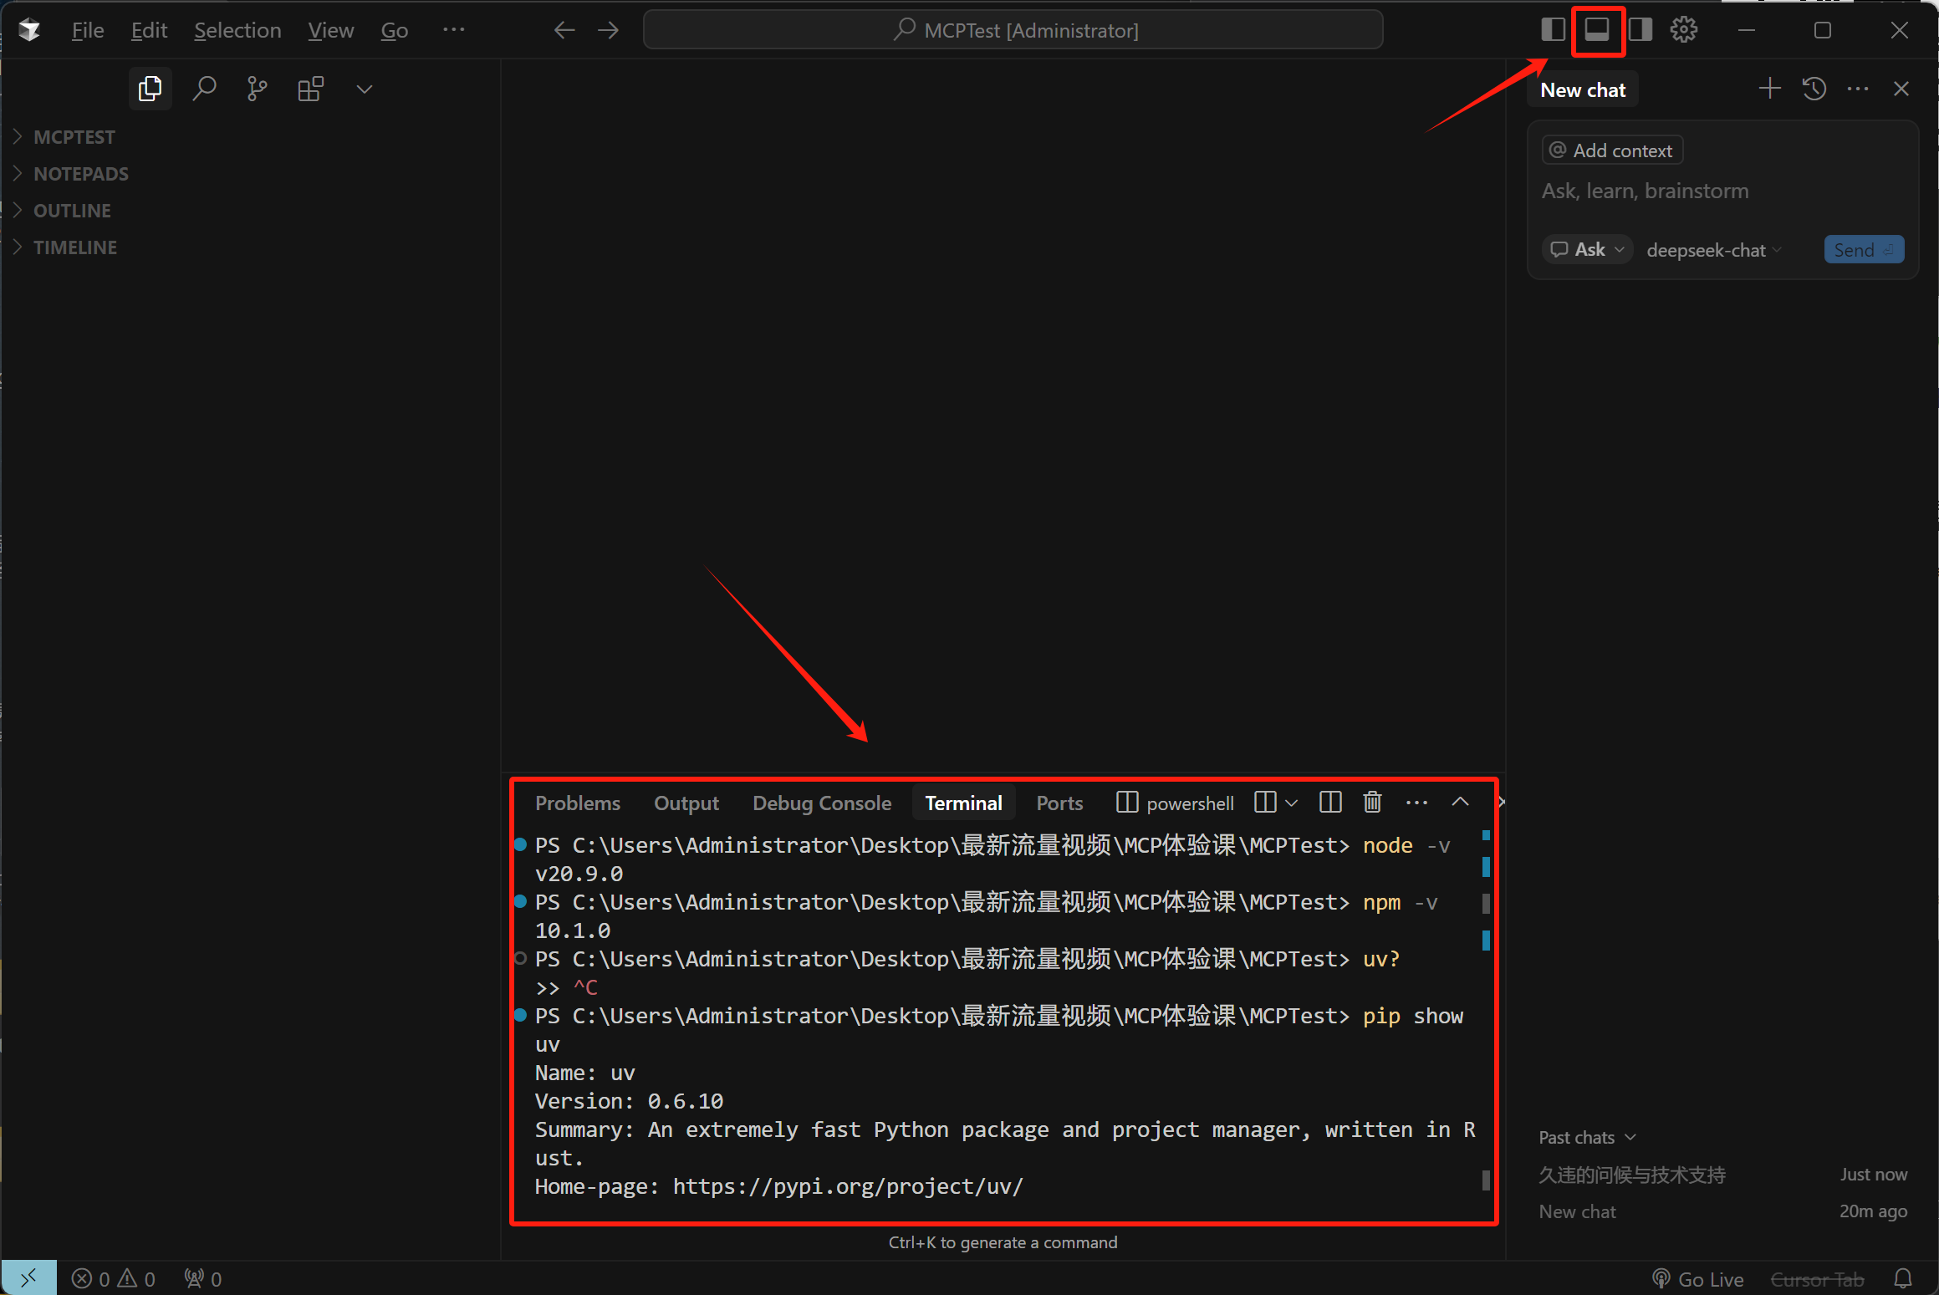Open the Ask mode dropdown
The height and width of the screenshot is (1295, 1939).
pyautogui.click(x=1587, y=249)
